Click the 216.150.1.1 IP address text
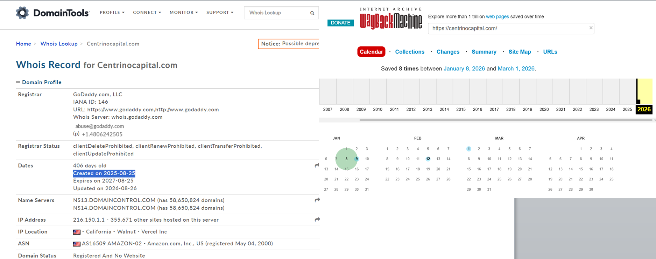The image size is (656, 259). point(90,220)
